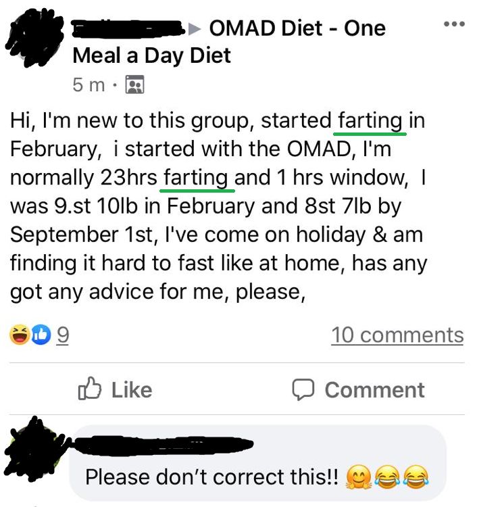View the 9 reactions count
477x507 pixels.
tap(62, 335)
